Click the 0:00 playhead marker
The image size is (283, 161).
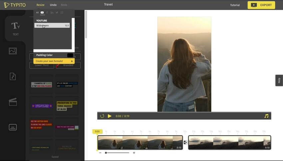click(x=97, y=132)
